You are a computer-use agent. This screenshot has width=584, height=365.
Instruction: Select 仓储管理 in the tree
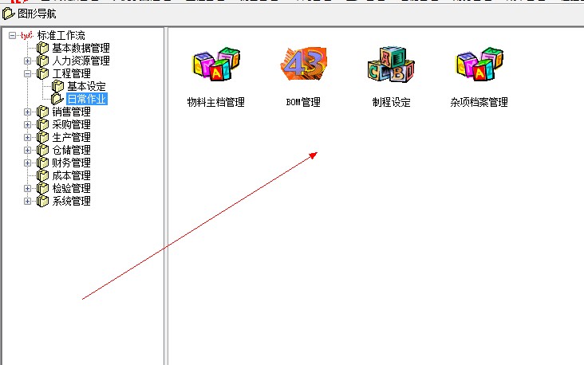71,150
